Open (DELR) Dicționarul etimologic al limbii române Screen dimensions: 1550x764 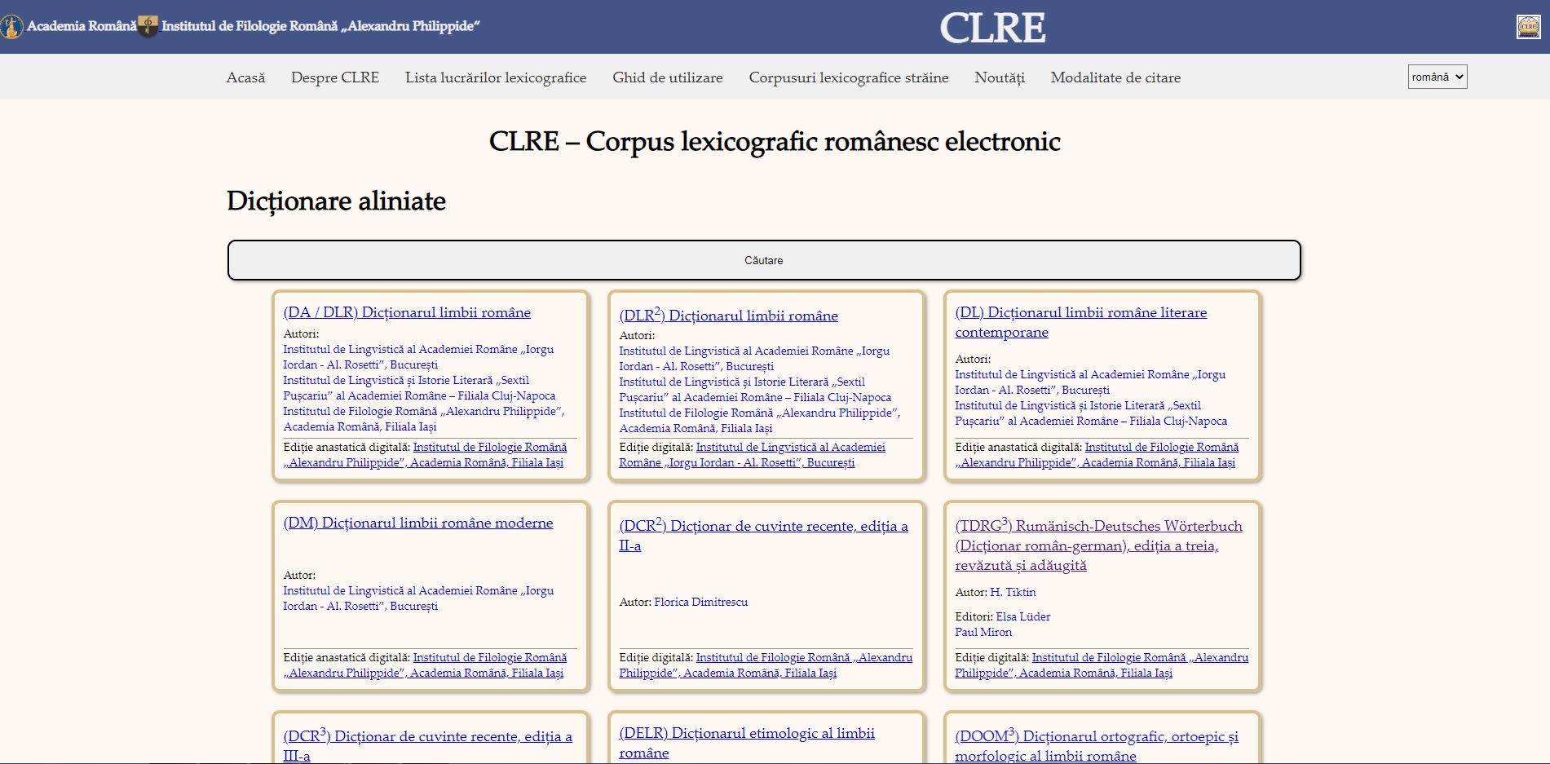(x=746, y=743)
